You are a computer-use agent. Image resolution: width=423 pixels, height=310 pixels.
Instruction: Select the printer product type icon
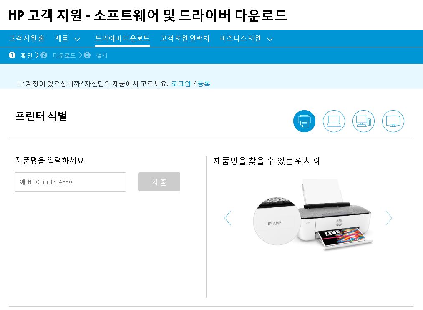[x=304, y=121]
